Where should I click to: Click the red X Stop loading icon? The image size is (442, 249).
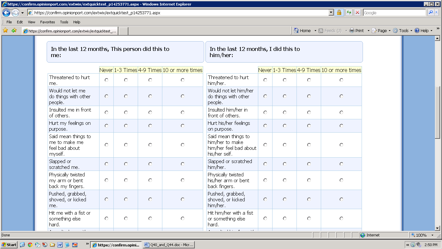click(x=357, y=13)
